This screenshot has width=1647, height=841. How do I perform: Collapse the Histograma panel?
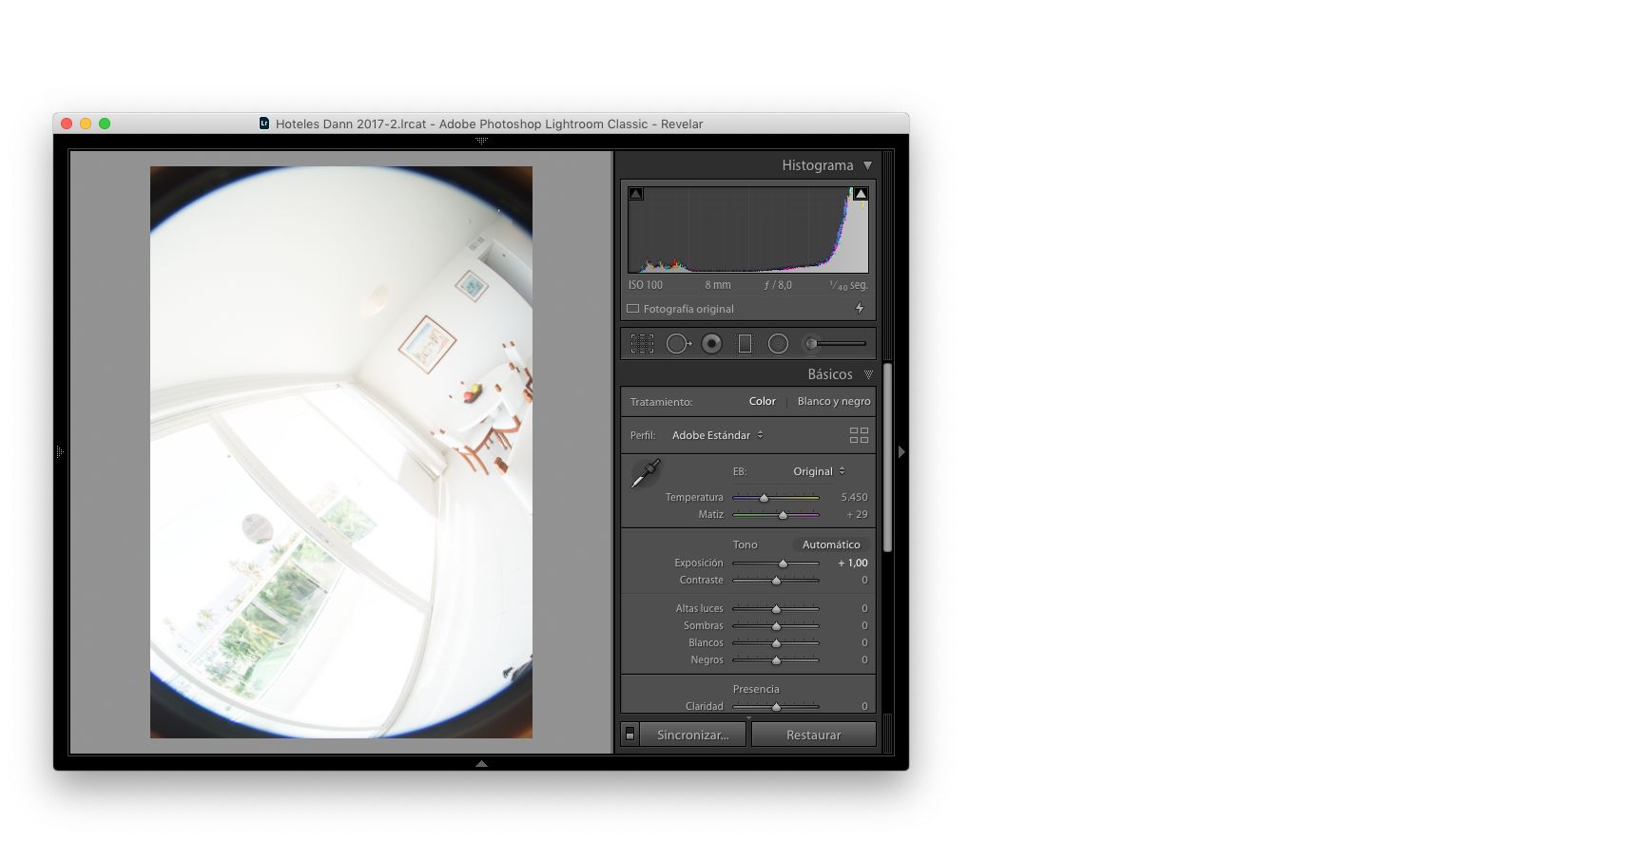click(867, 165)
